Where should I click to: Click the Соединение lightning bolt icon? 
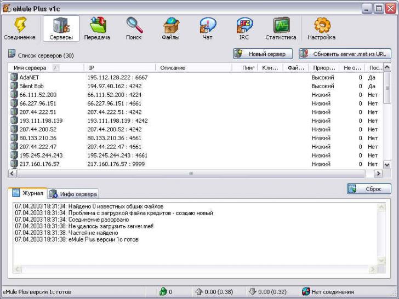[x=20, y=25]
